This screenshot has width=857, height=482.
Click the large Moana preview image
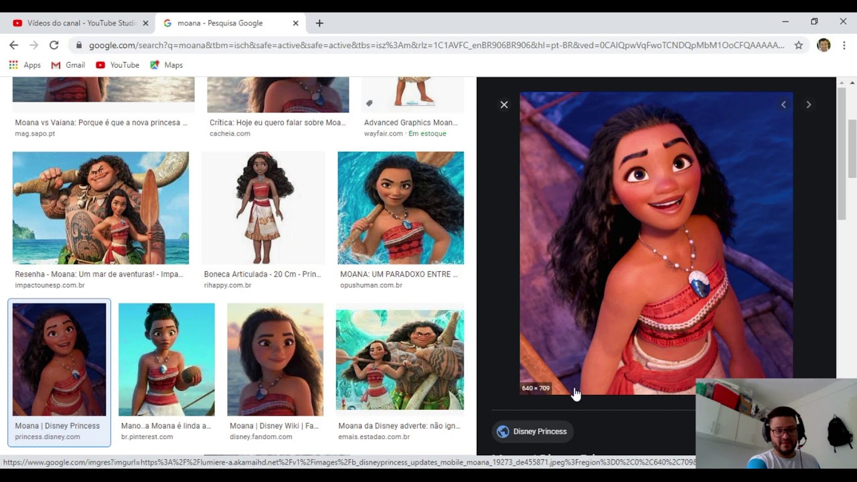(x=656, y=244)
